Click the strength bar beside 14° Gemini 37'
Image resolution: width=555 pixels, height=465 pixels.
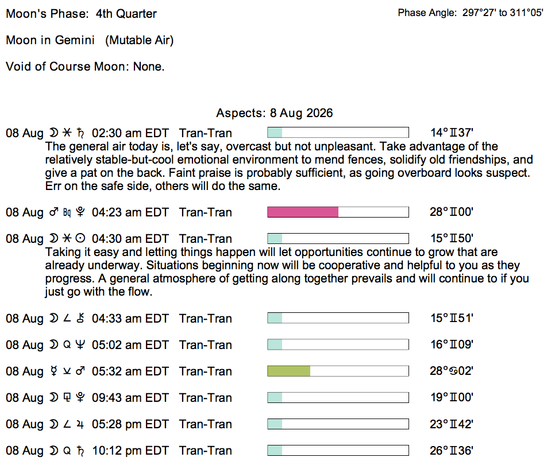click(x=338, y=133)
